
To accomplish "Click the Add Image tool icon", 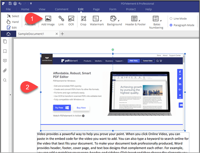I will point(48,18).
